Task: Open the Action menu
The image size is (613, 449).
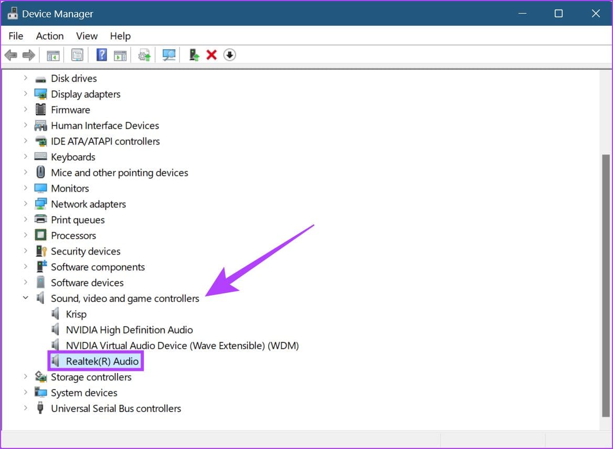Action: pos(50,36)
